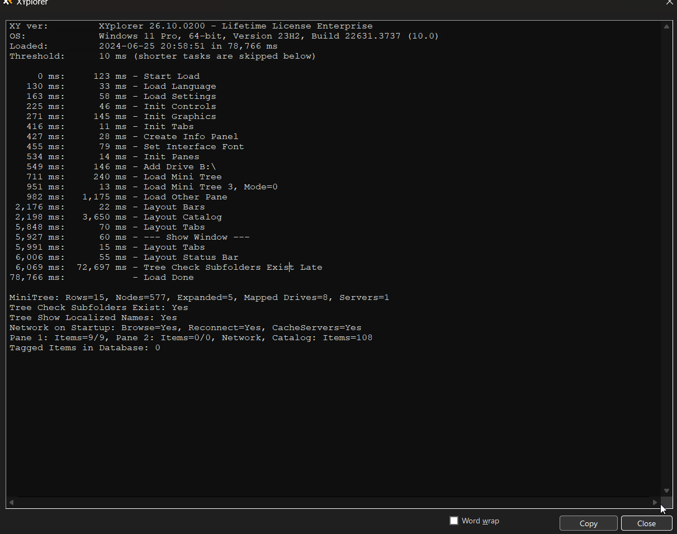Image resolution: width=677 pixels, height=534 pixels.
Task: Click the OS line showing Windows 11 Pro
Action: [x=224, y=36]
